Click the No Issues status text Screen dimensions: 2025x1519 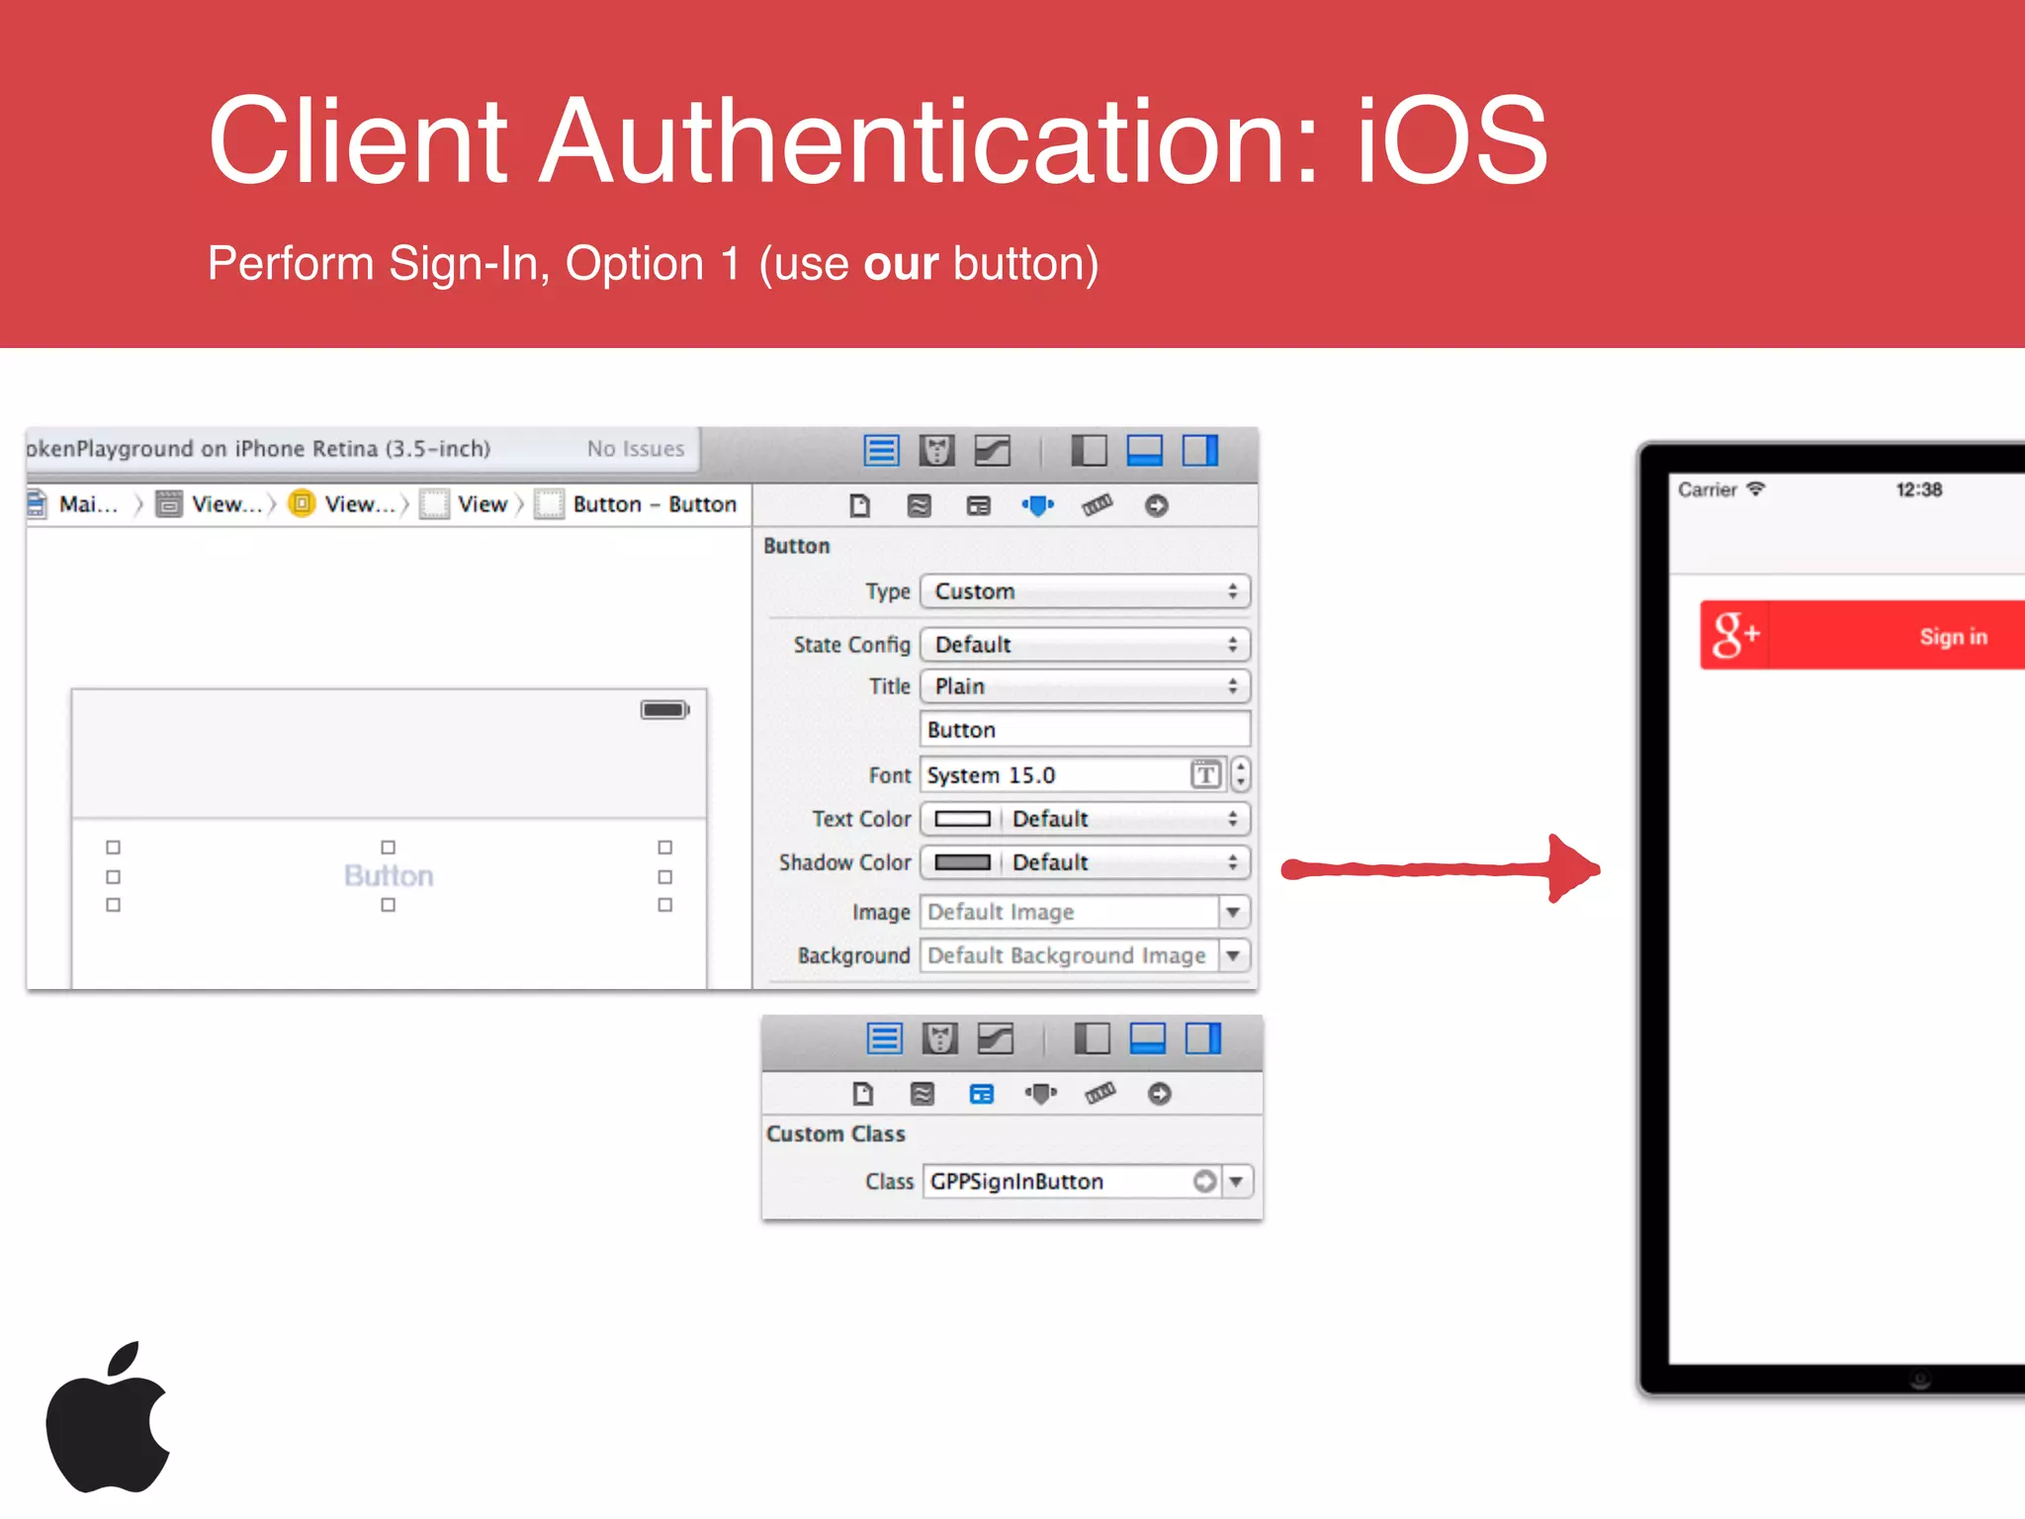[636, 449]
